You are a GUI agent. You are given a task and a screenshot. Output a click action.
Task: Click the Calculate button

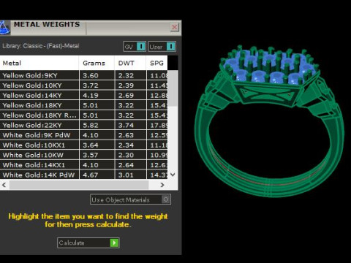click(x=88, y=243)
